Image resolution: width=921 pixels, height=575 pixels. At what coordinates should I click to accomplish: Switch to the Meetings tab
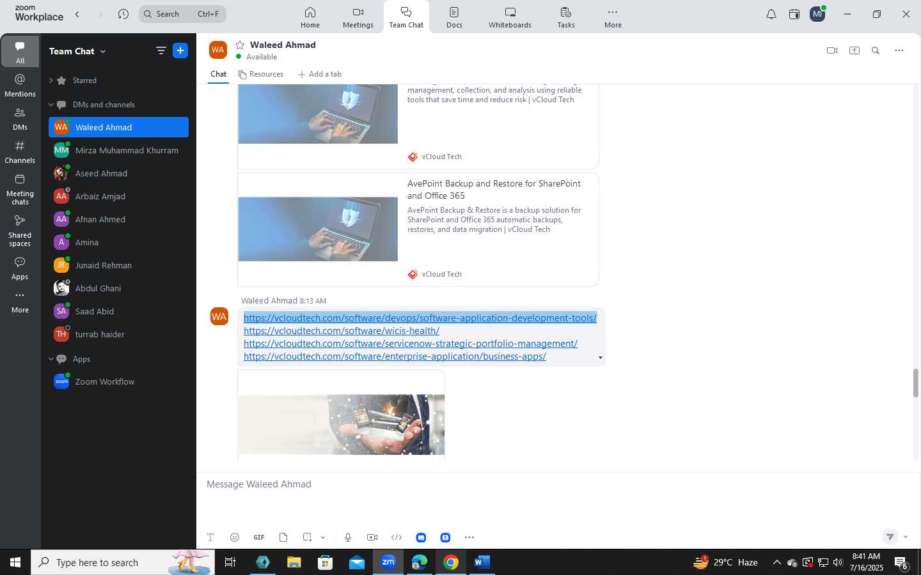[358, 17]
